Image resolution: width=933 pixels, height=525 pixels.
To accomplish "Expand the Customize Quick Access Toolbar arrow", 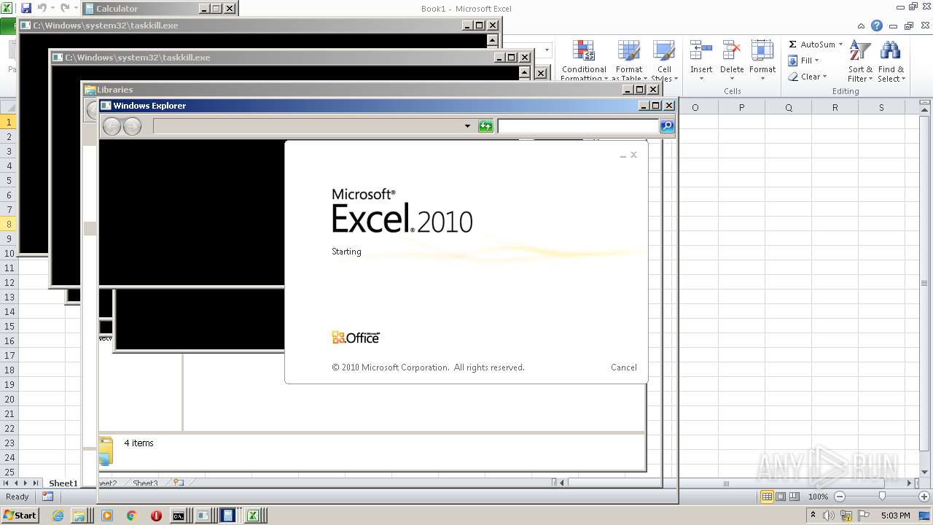I will (x=76, y=8).
